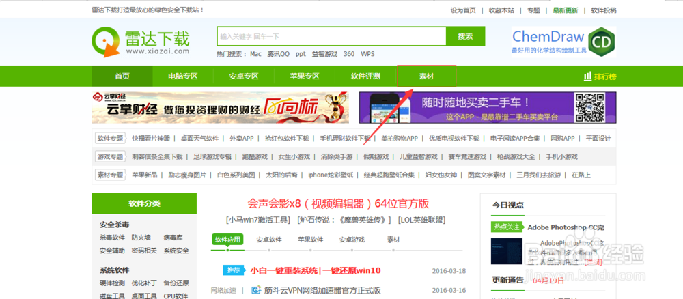
Task: Select the 安卓软件 content tab
Action: (x=268, y=240)
